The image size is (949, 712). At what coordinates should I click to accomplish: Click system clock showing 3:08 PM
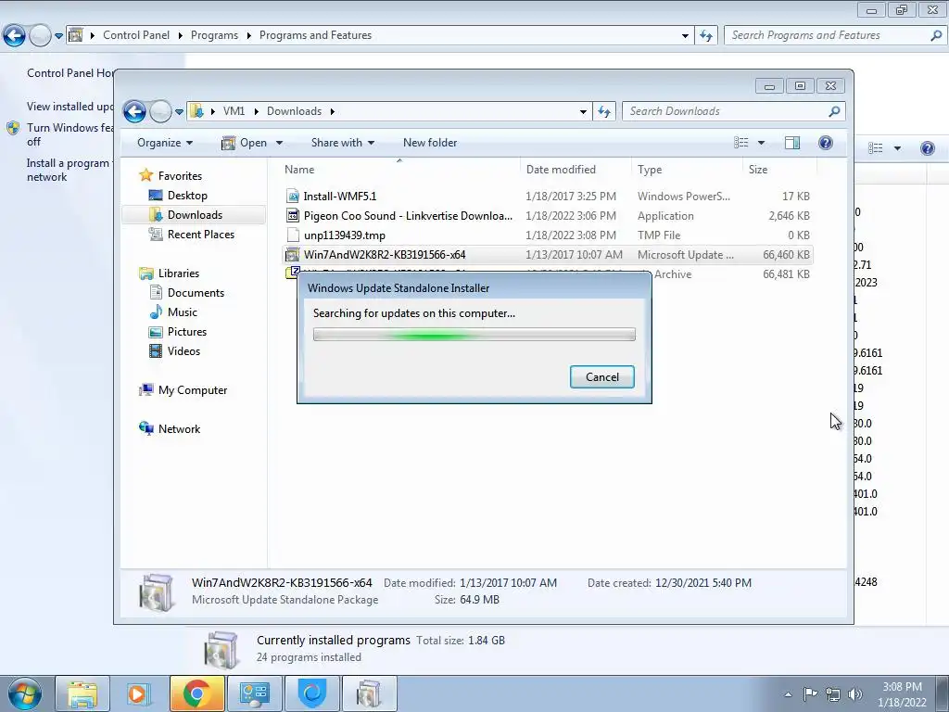(x=902, y=694)
